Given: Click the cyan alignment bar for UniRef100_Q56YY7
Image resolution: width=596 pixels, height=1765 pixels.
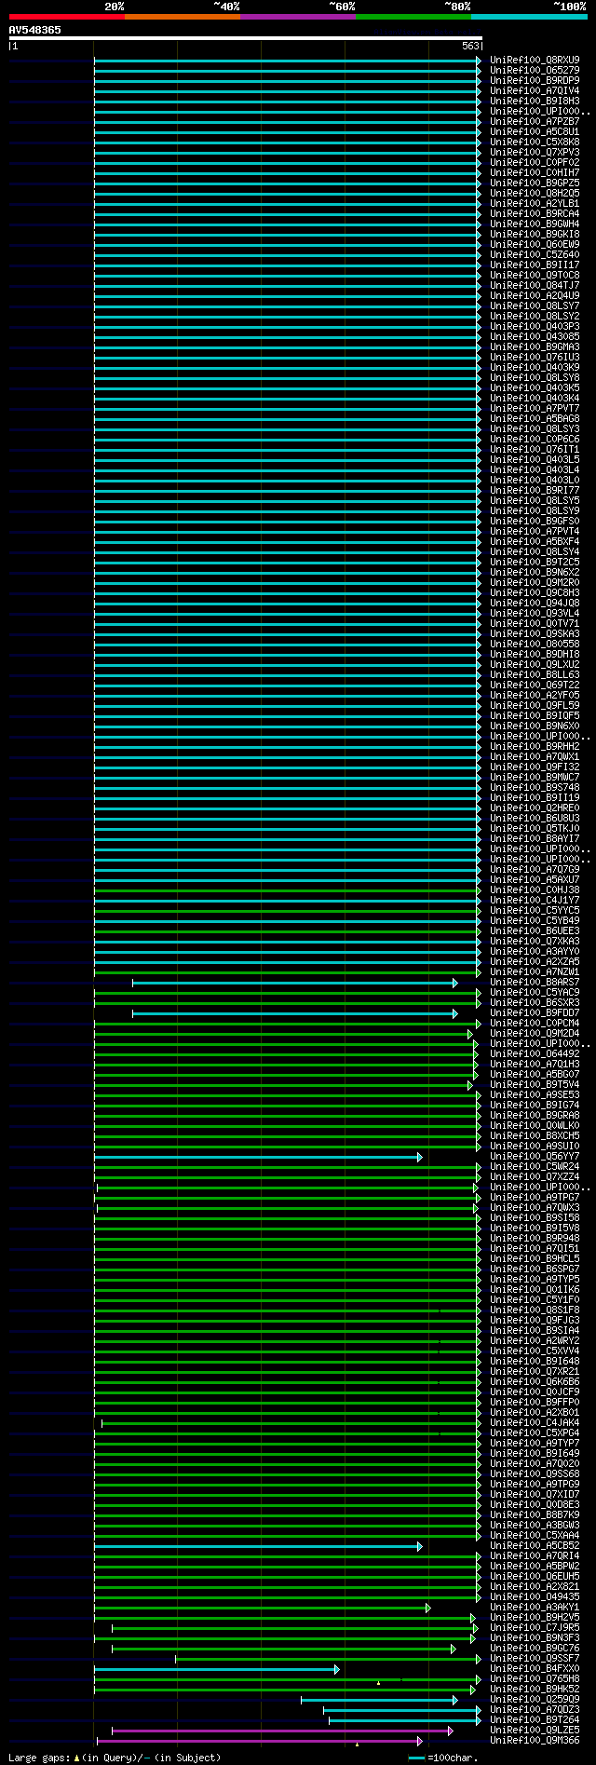Looking at the screenshot, I should pyautogui.click(x=259, y=1157).
